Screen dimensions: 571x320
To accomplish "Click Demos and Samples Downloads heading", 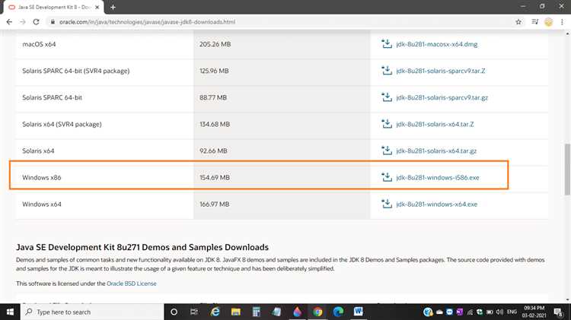I will point(142,247).
